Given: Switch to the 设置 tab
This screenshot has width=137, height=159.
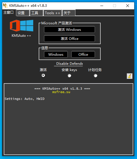Looking at the screenshot, I should [23, 13].
